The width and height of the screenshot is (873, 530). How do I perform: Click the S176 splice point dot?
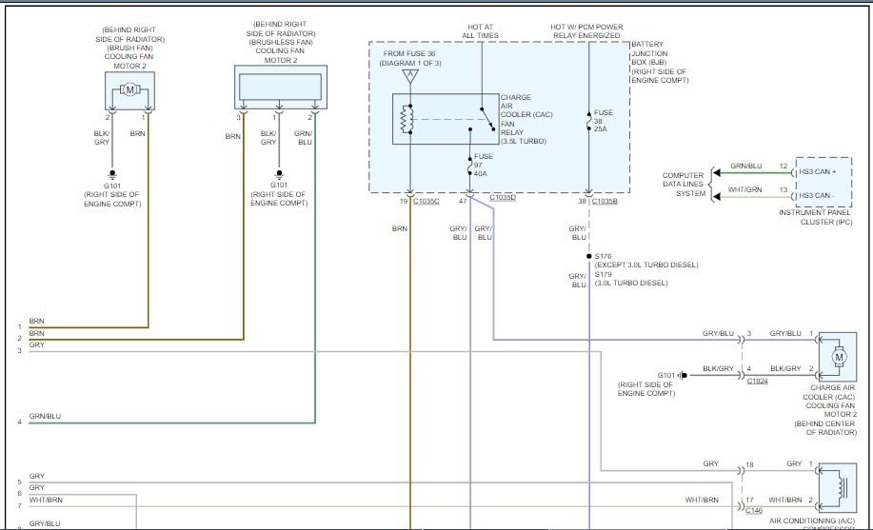click(588, 256)
